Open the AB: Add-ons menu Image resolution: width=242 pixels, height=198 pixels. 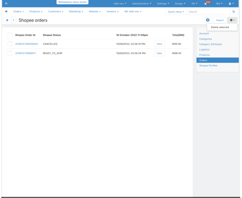click(133, 11)
